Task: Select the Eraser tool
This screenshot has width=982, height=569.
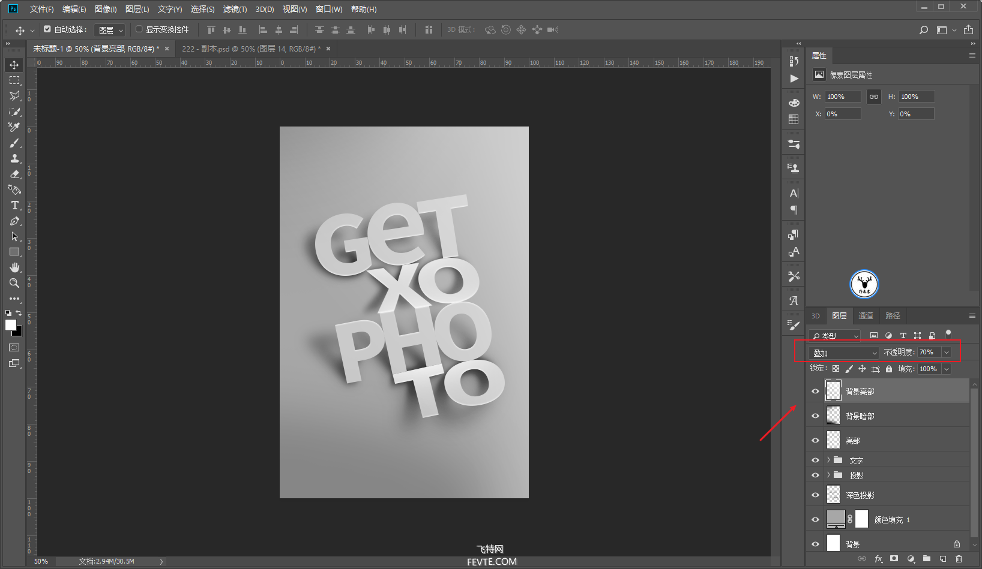Action: point(14,174)
